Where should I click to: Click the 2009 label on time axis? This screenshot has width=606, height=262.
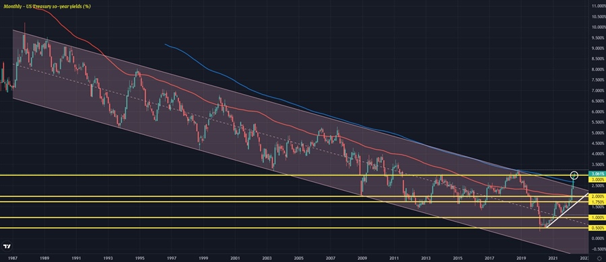[x=362, y=257]
